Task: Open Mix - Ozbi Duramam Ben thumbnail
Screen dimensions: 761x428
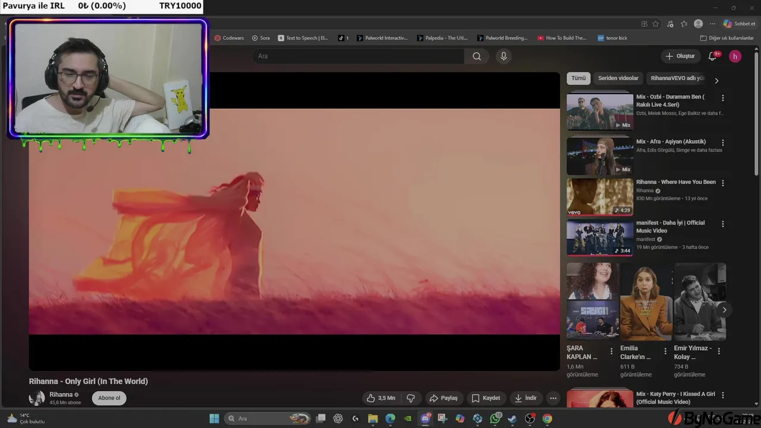Action: 599,111
